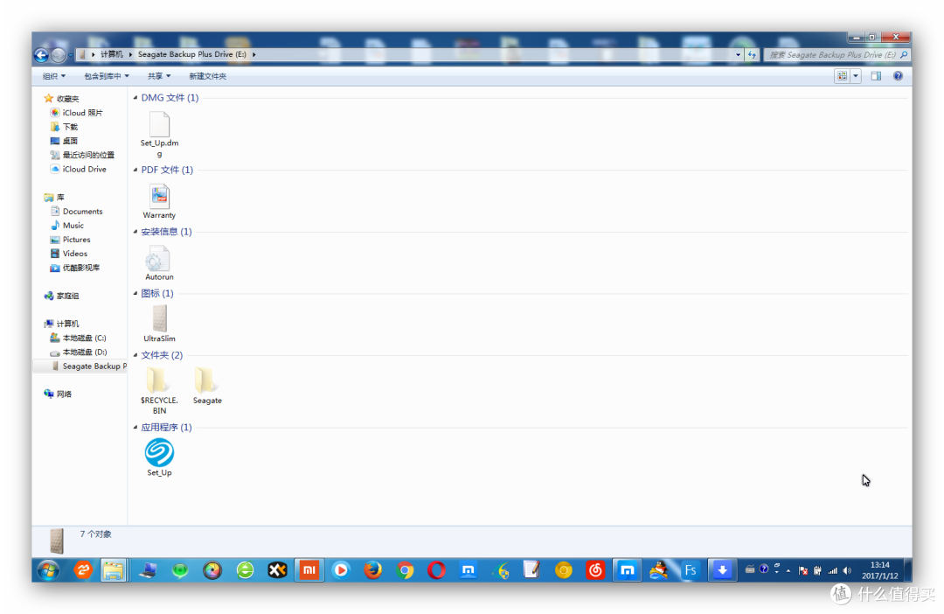The width and height of the screenshot is (944, 614).
Task: Go back using the Back arrow
Action: 41,55
